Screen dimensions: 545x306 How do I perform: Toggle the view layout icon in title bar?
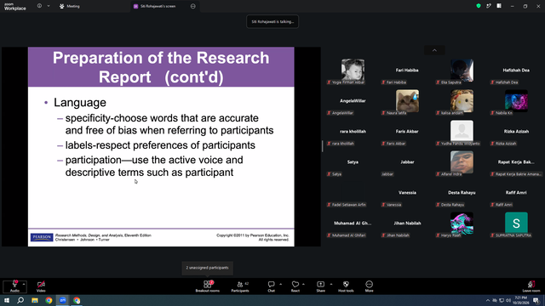(x=499, y=6)
